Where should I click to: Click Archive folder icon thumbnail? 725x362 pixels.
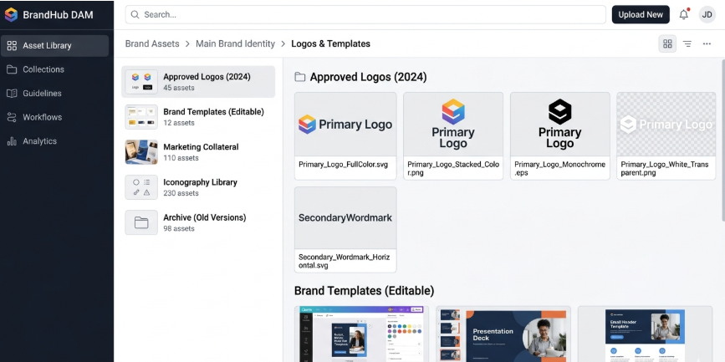tap(141, 222)
